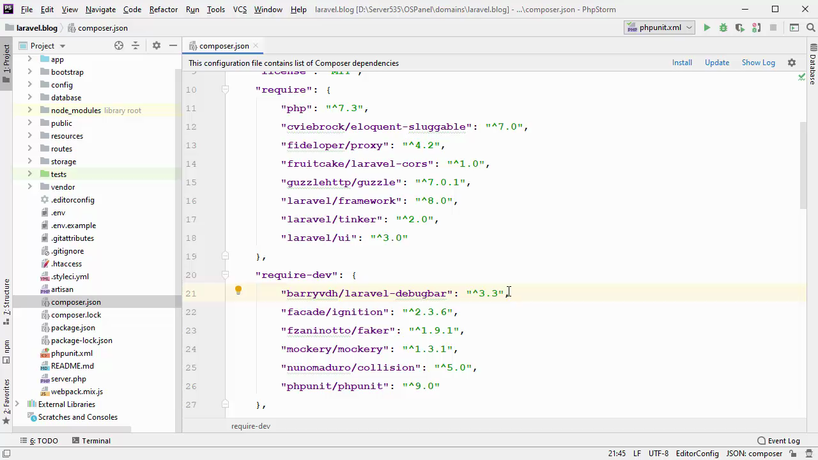Screen dimensions: 818x460
Task: Select artisan file in Project tree
Action: coord(62,289)
